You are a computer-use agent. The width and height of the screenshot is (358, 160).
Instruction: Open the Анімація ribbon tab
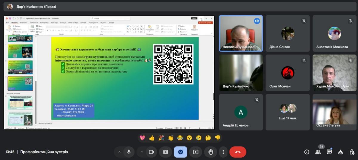(63, 23)
